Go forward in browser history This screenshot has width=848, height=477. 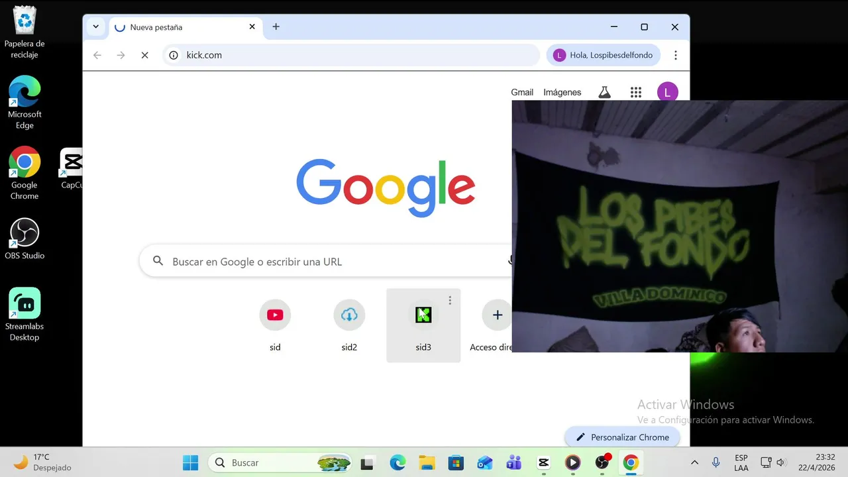[121, 55]
